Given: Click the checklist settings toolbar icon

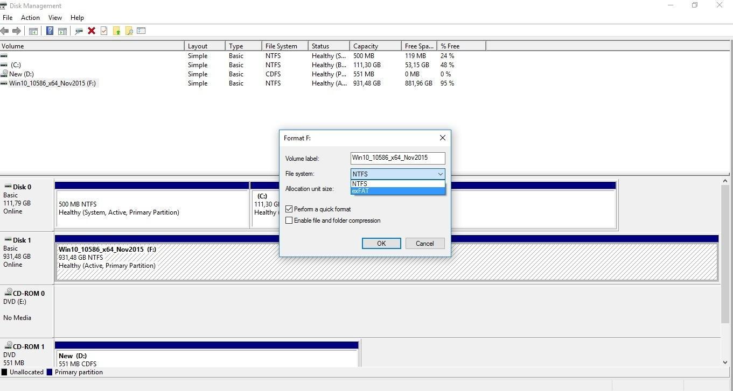Looking at the screenshot, I should pos(141,31).
